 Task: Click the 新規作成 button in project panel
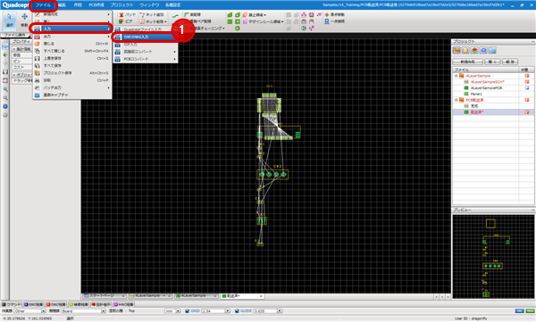467,62
